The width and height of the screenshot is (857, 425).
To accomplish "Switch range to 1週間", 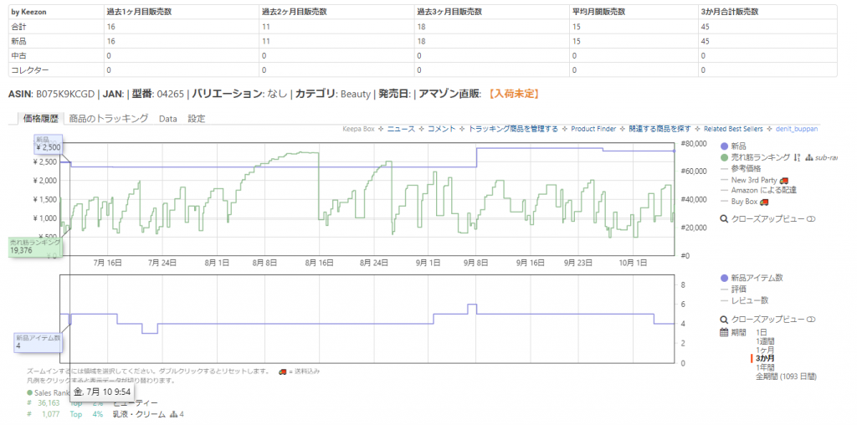I will [765, 341].
